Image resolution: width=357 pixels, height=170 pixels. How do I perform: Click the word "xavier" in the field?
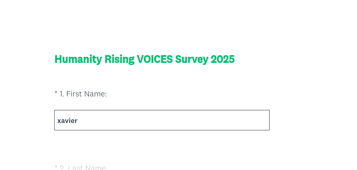67,121
